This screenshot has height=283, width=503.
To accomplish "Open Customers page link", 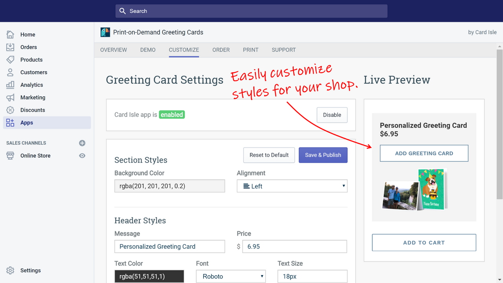I will tap(34, 72).
